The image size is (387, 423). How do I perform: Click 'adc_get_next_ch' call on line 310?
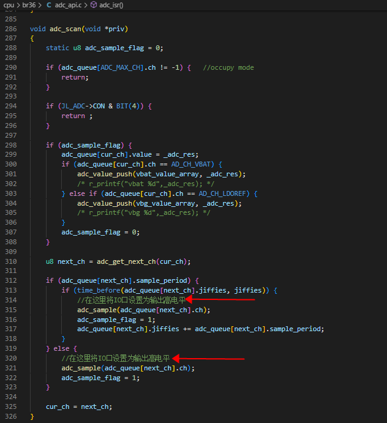(126, 261)
